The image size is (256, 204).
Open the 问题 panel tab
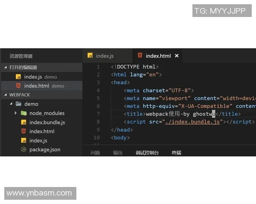point(95,153)
